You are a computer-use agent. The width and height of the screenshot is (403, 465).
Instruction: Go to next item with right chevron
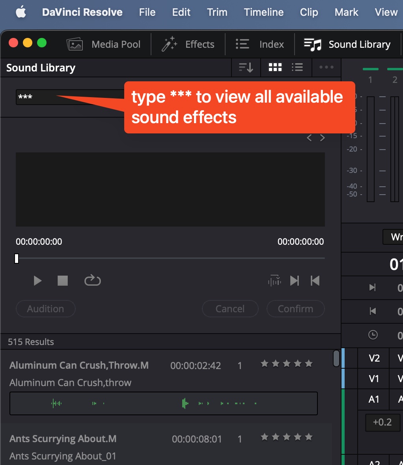pos(323,138)
